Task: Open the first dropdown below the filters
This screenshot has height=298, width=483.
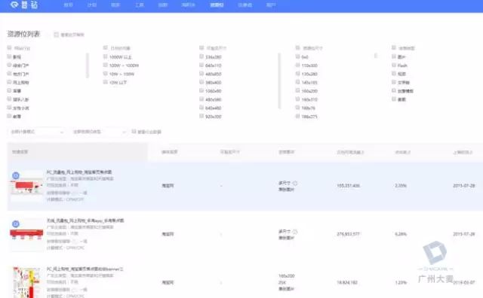Action: tap(36, 132)
